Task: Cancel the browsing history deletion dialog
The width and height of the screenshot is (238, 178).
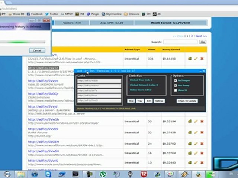Action: click(37, 50)
